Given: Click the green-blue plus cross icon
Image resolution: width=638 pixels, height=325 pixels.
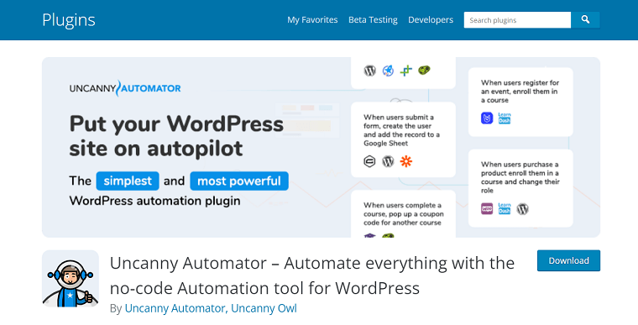Looking at the screenshot, I should (406, 71).
